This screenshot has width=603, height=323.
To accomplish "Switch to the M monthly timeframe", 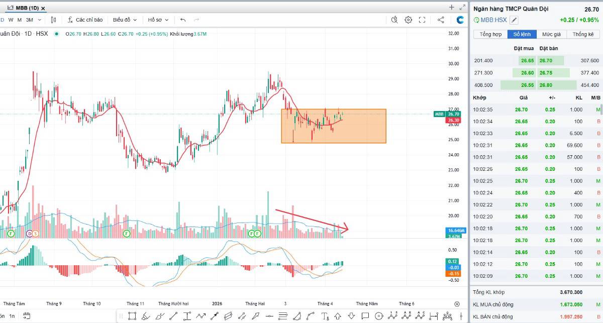I will tap(19, 20).
